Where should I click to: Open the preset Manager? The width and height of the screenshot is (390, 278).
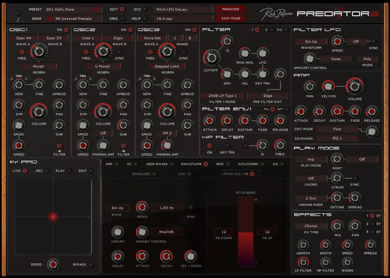(230, 9)
